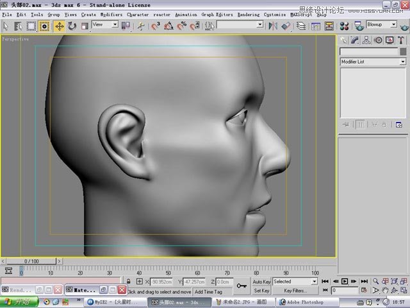Switch to the Hierarchy command panel
The height and width of the screenshot is (308, 410).
coord(366,40)
